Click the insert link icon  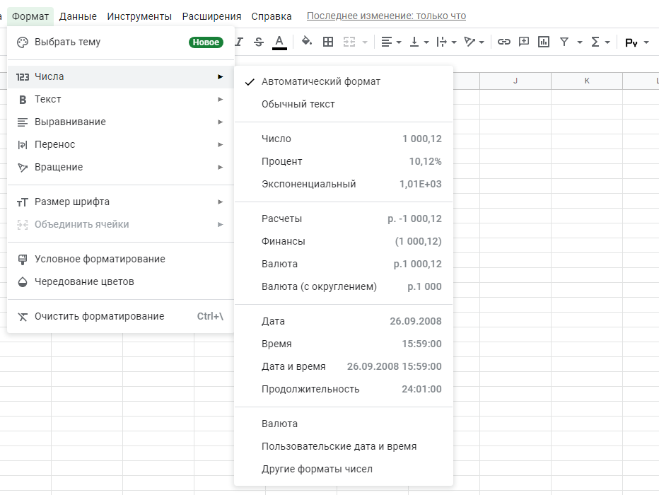[x=503, y=42]
